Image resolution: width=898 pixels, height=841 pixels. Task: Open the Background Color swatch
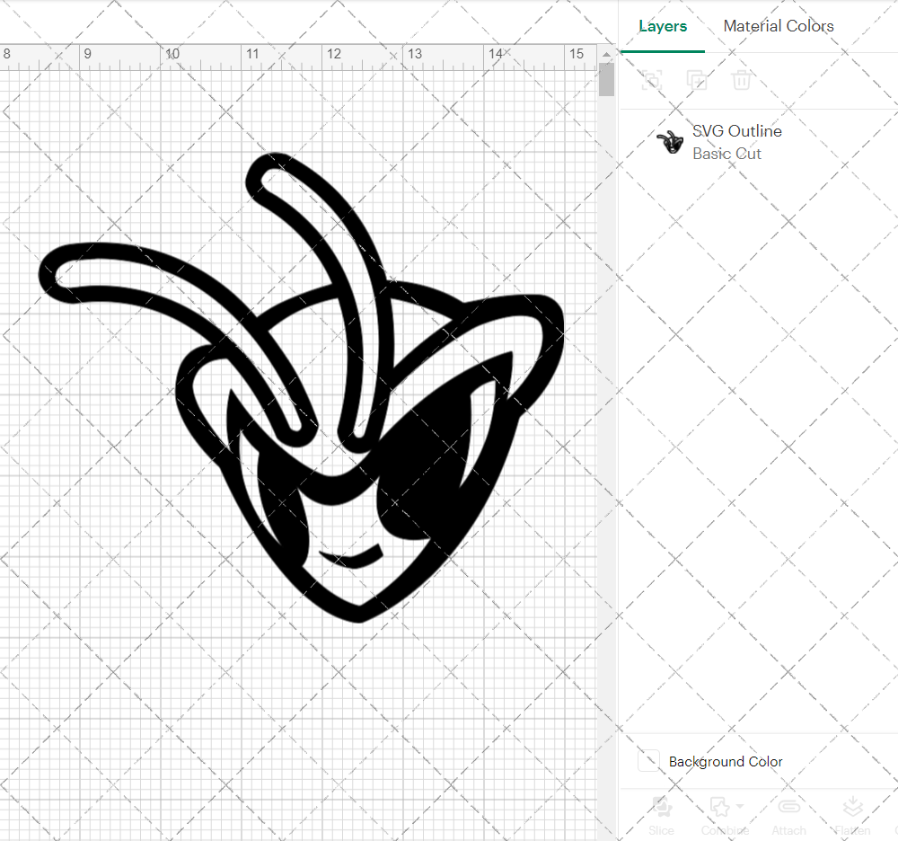pos(649,761)
